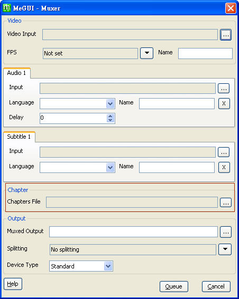239x299 pixels.
Task: Browse for the Audio 1 input file
Action: [x=224, y=88]
